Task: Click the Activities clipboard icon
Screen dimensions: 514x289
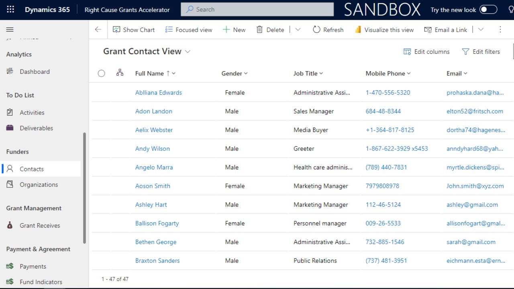Action: (x=10, y=112)
